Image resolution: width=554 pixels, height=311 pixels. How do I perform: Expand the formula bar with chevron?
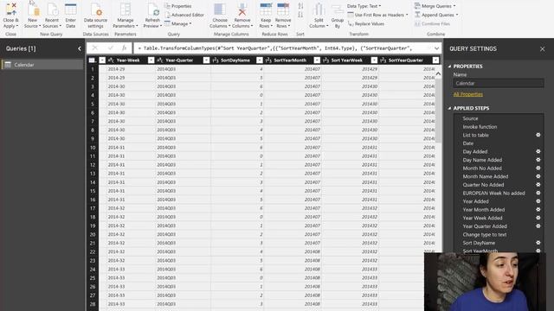click(437, 48)
